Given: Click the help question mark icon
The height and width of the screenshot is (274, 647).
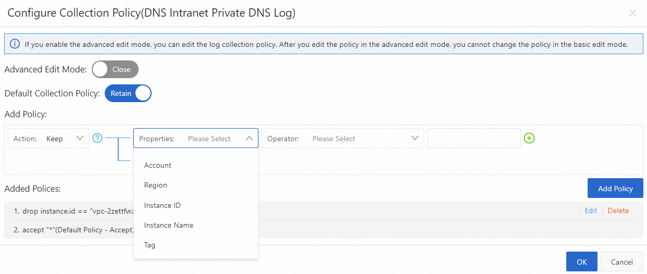Looking at the screenshot, I should pos(97,138).
